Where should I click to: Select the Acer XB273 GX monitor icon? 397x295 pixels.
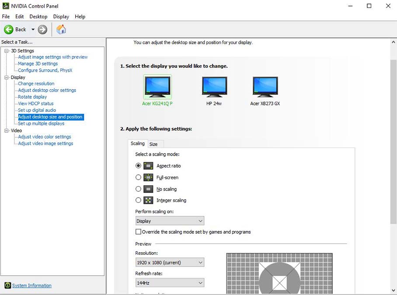coord(265,87)
